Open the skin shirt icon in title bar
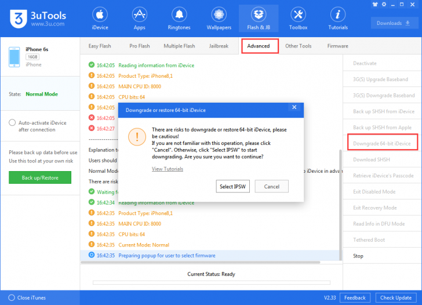The image size is (422, 305). (x=375, y=4)
